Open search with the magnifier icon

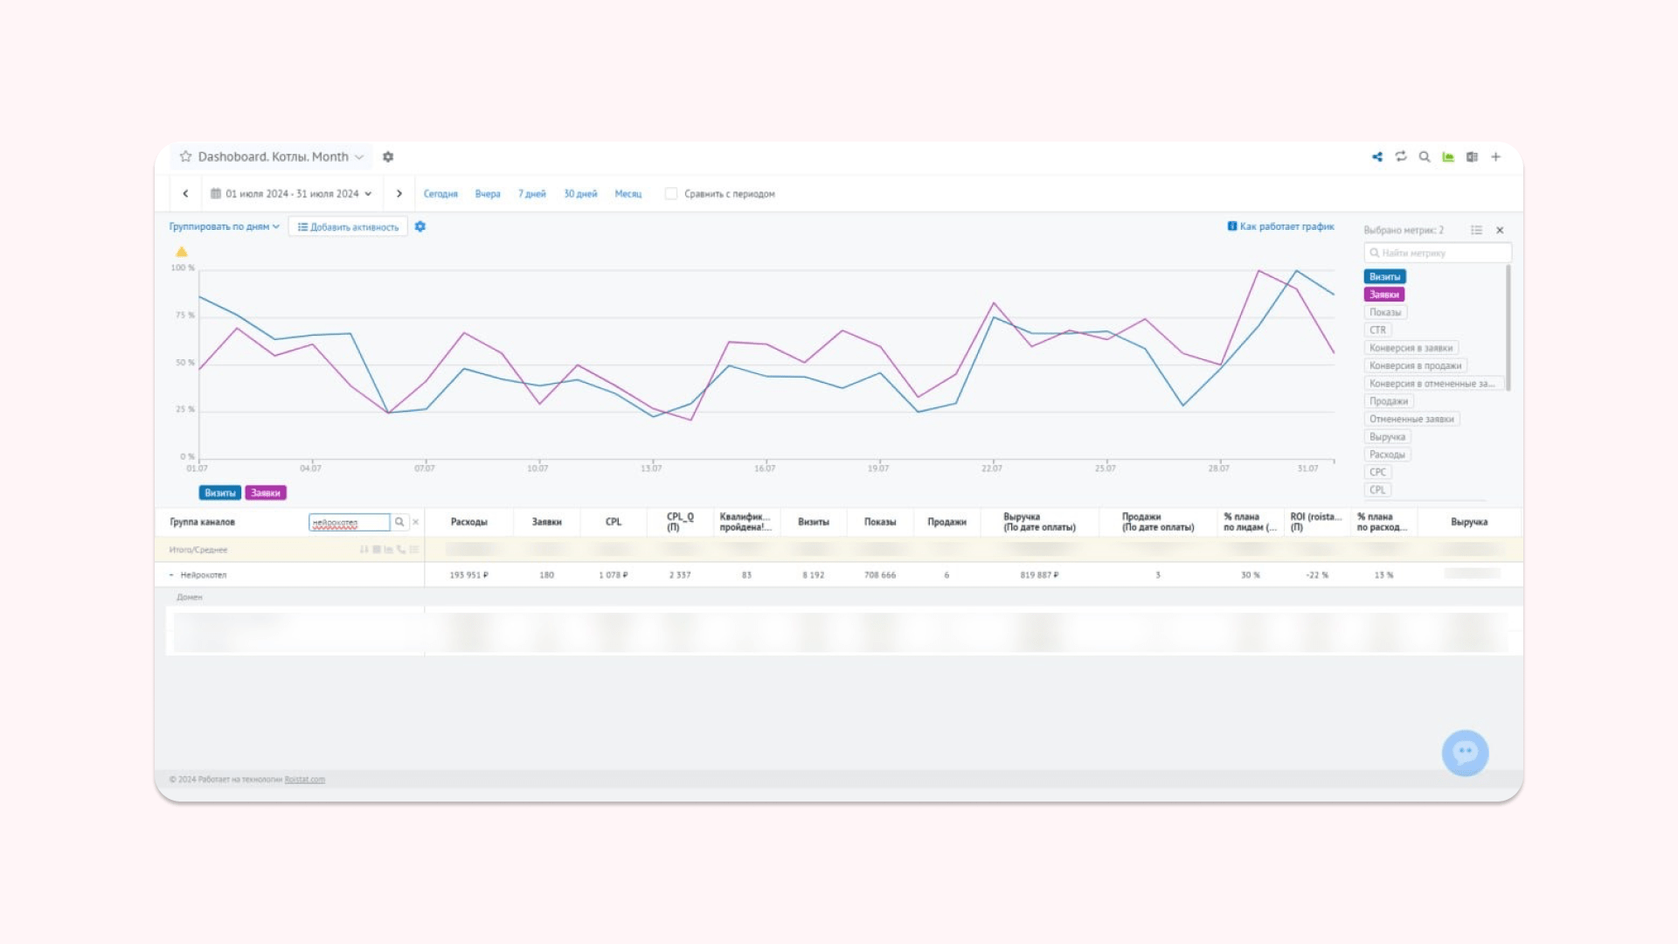(1425, 157)
